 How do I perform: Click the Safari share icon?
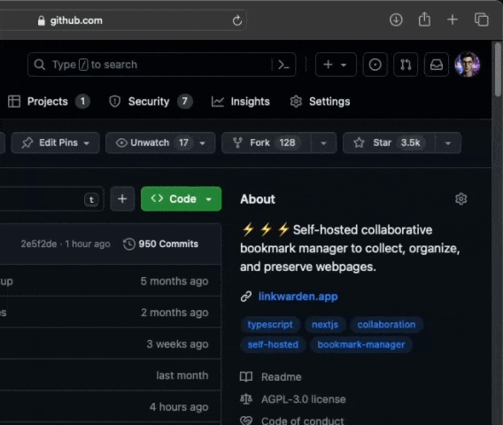(424, 19)
